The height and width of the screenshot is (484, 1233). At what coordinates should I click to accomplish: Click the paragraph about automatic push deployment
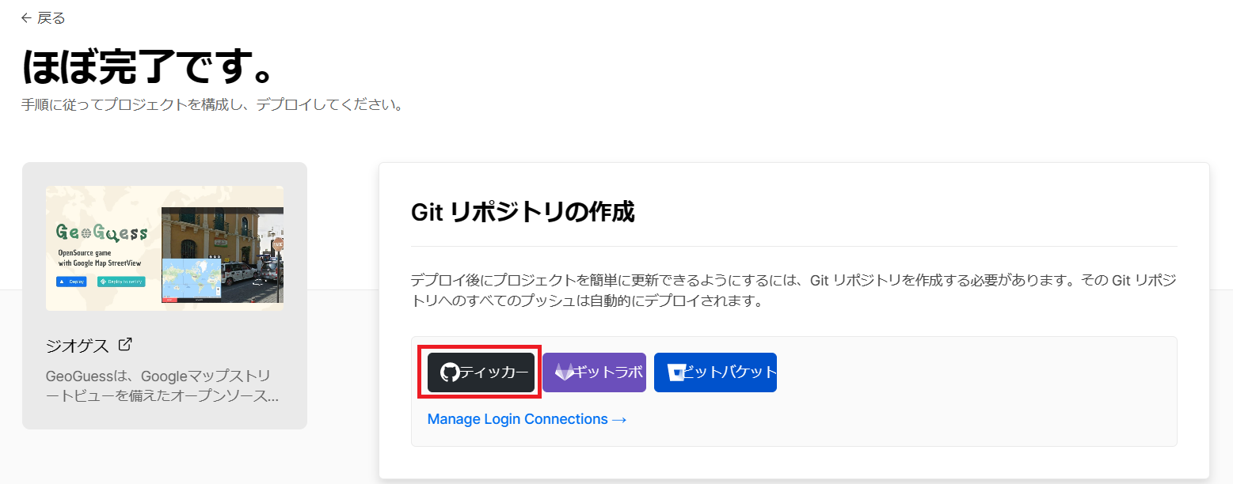tap(793, 290)
